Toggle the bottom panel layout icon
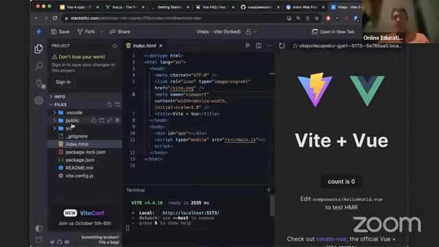439x247 pixels. coord(38,239)
